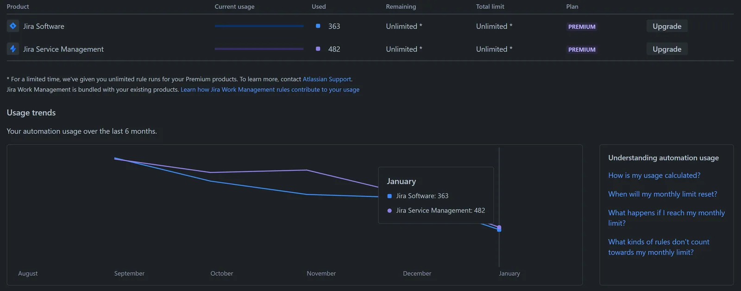
Task: Click the Jira Service Management usage bar
Action: [259, 49]
